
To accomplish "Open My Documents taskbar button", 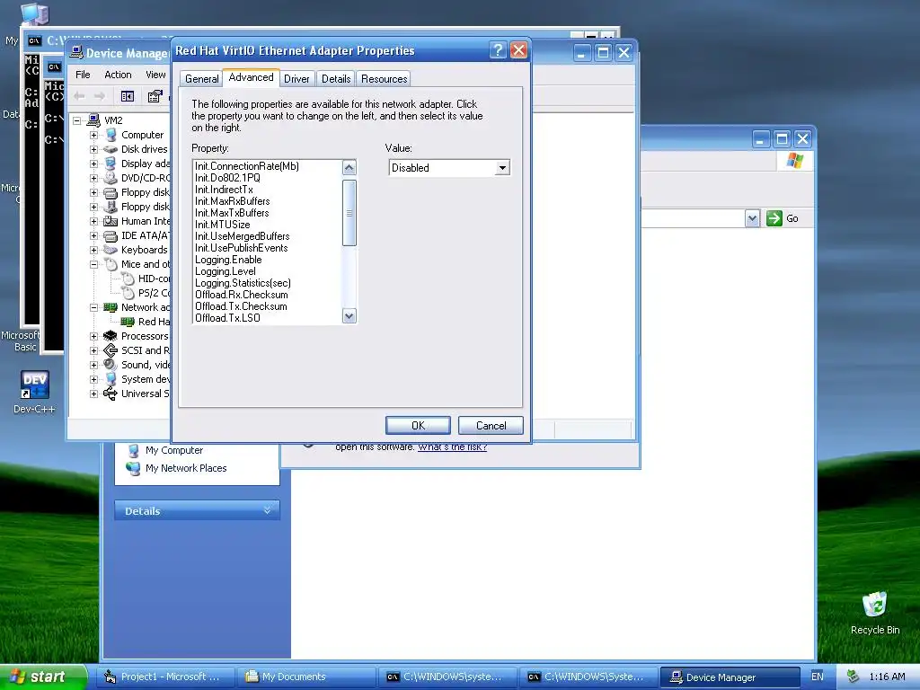I will [305, 677].
